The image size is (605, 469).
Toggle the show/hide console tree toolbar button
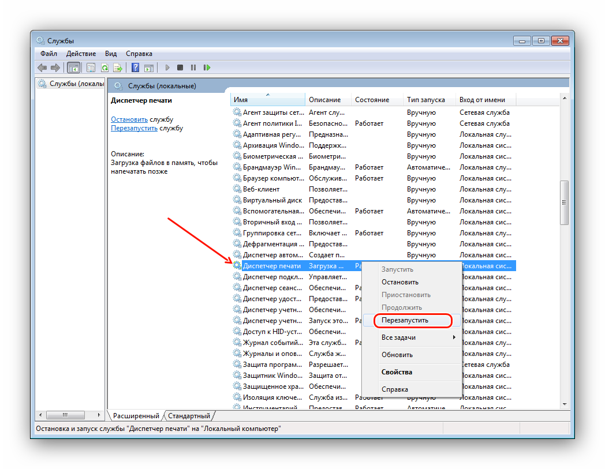click(x=73, y=67)
